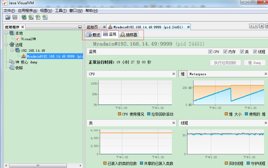Click the orange CPU 使用情况 legend swatch
This screenshot has width=268, height=168.
(120, 114)
